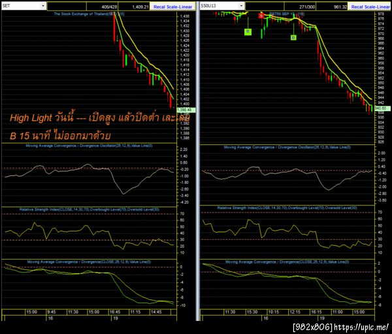Click the 10:15 time label on the S50U13 axis
Viewport: 392px width, 334px height.
pos(274,312)
